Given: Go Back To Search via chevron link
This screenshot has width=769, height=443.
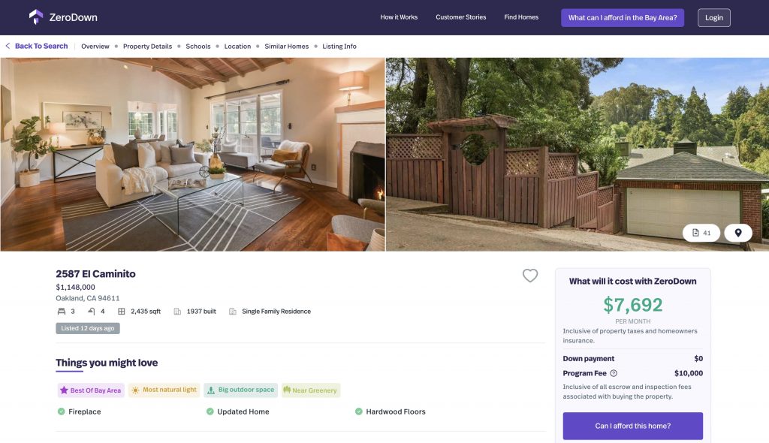Looking at the screenshot, I should coord(37,46).
